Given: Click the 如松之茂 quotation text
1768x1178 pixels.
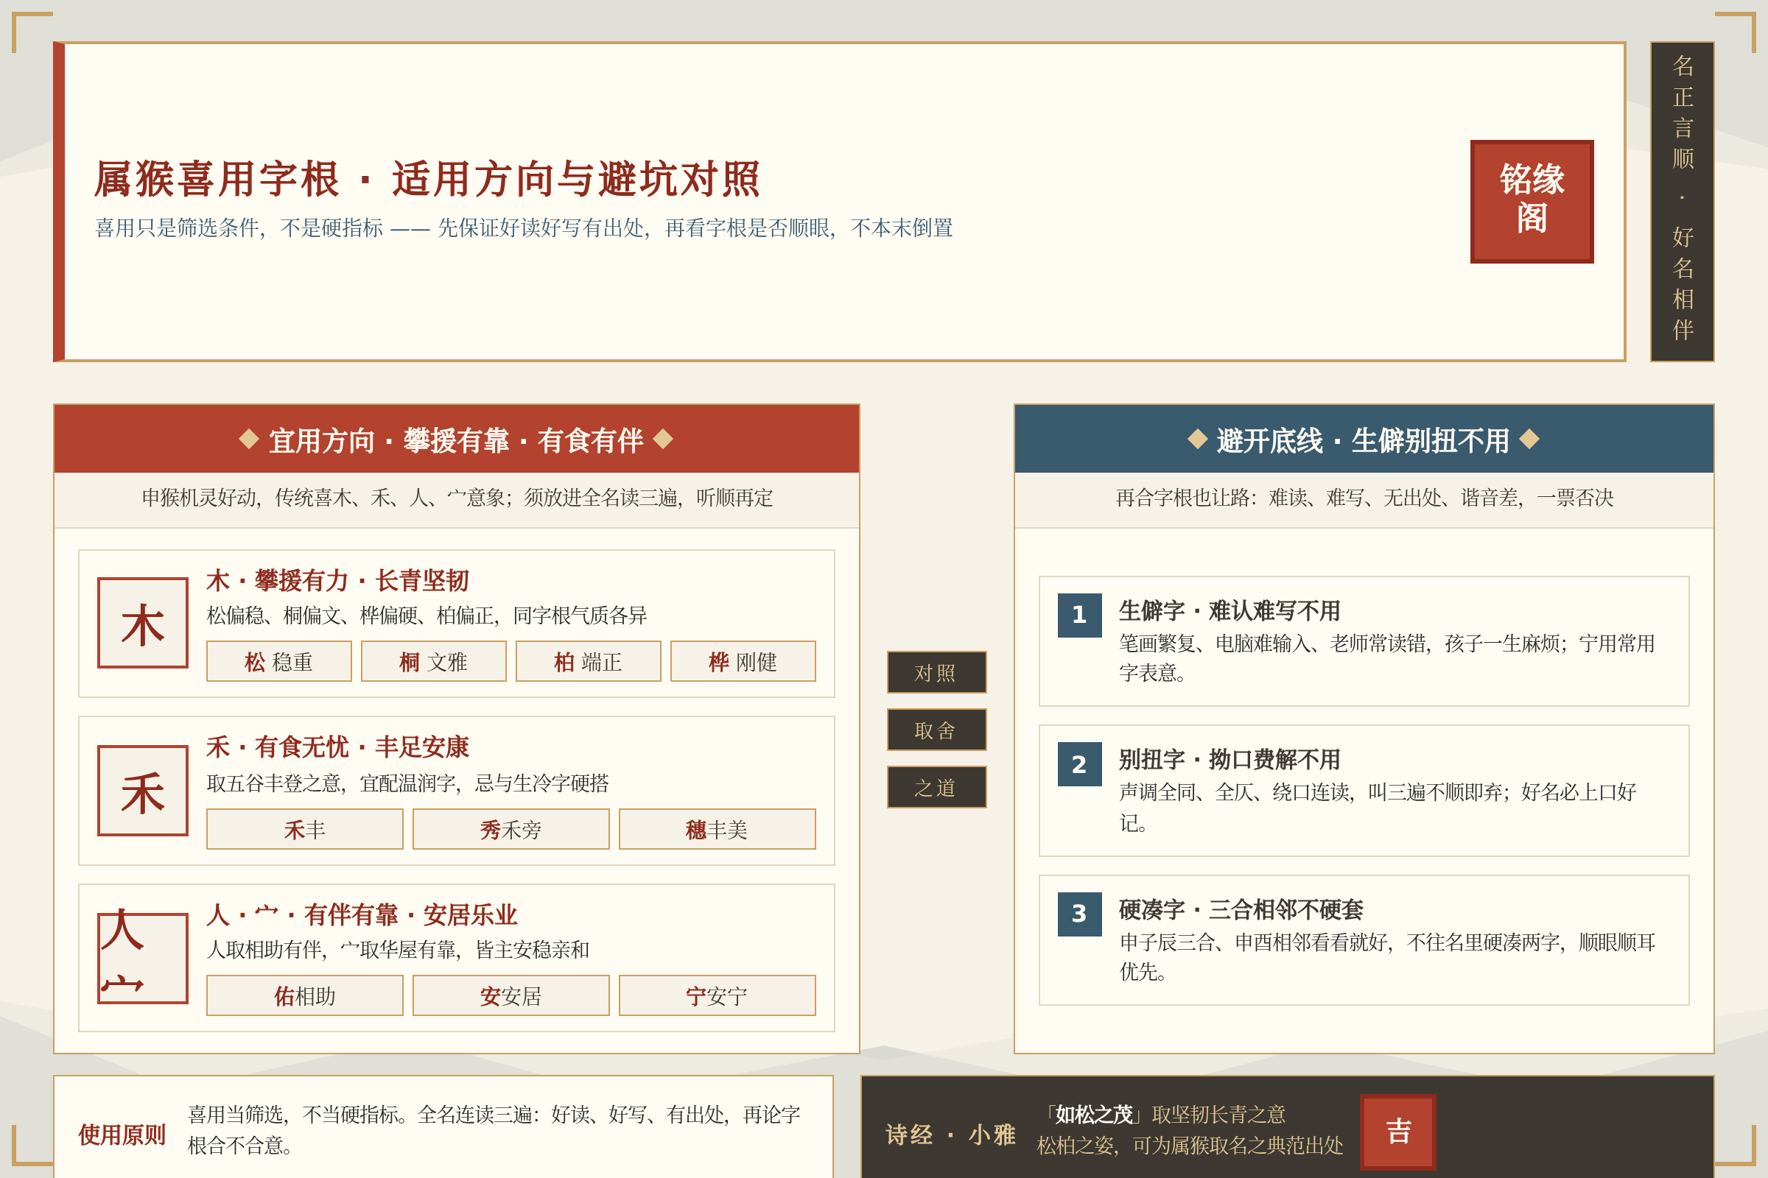Looking at the screenshot, I should [x=1094, y=1114].
